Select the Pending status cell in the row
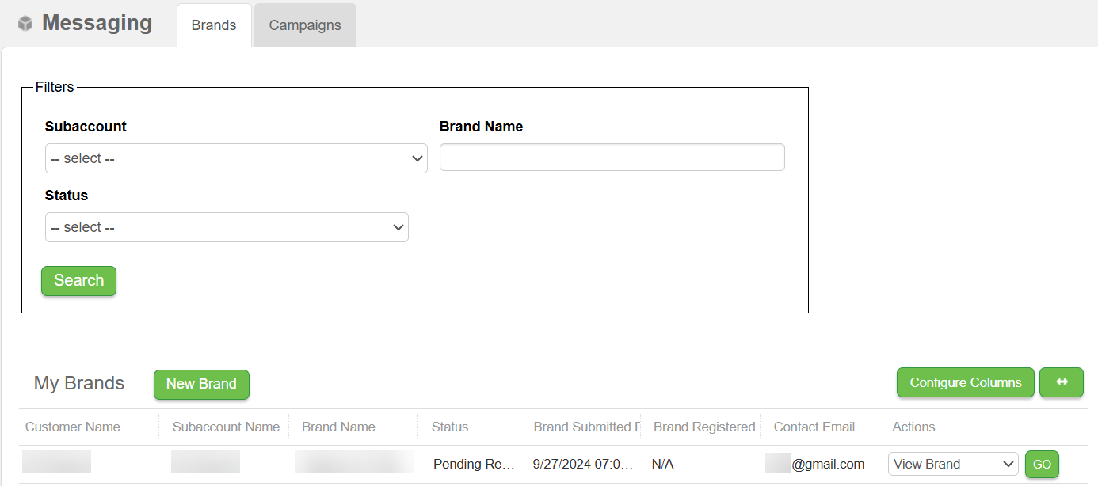 (x=474, y=464)
